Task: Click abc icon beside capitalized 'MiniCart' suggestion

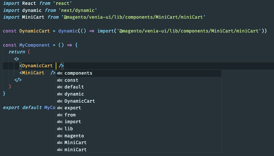Action: (60, 142)
